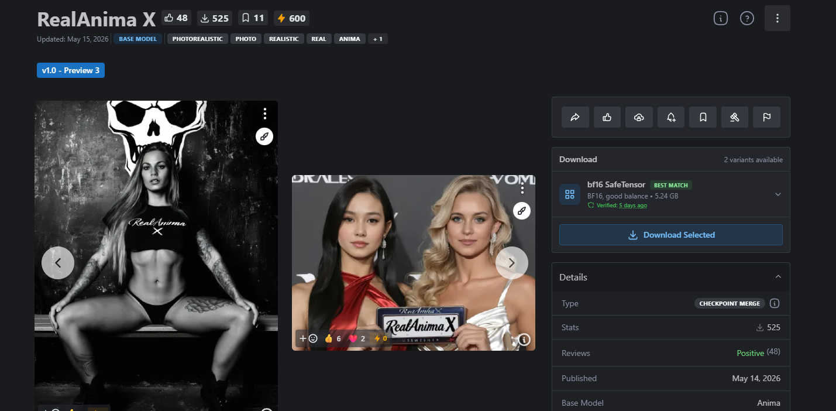Click the cloud lock vault icon
This screenshot has width=836, height=411.
[639, 117]
